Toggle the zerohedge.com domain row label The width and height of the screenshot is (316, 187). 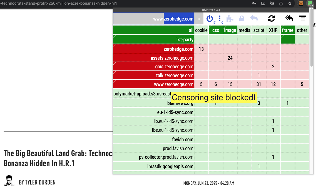point(153,49)
